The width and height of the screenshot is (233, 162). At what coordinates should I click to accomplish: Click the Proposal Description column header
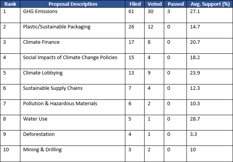click(x=73, y=4)
